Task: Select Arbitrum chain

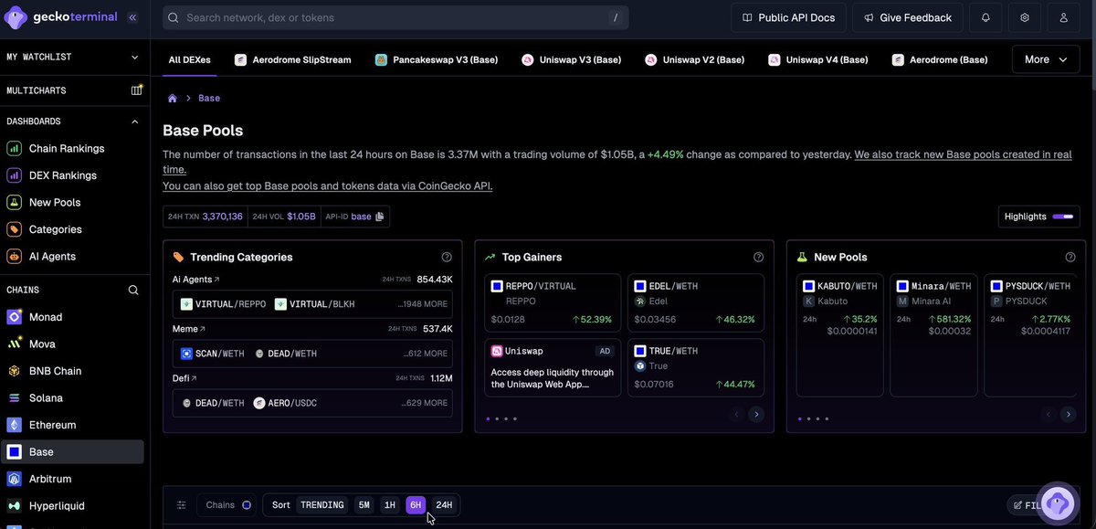Action: [x=74, y=479]
